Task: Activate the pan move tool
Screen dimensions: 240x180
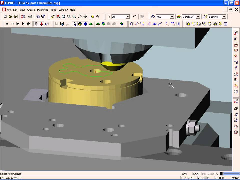Action: (x=85, y=16)
